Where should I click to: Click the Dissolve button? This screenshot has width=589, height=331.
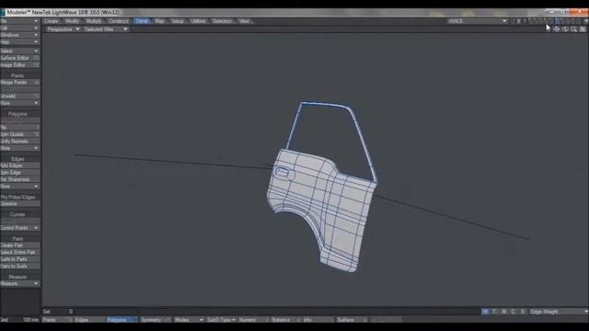[x=20, y=204]
